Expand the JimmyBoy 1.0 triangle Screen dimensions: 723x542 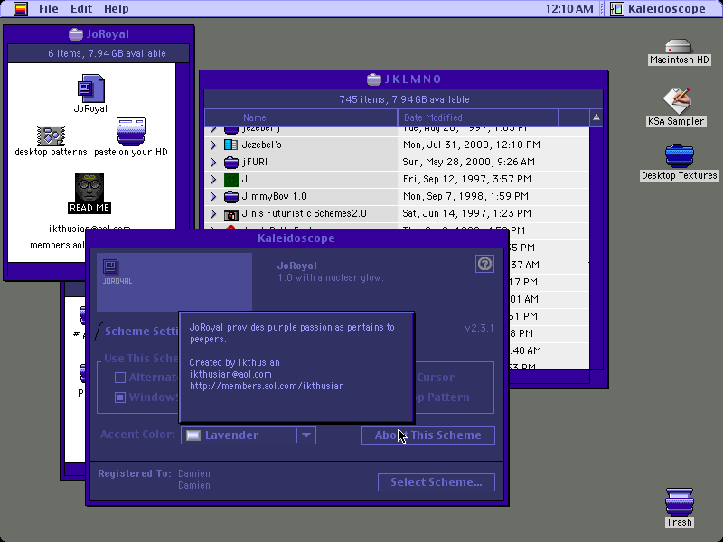(213, 196)
